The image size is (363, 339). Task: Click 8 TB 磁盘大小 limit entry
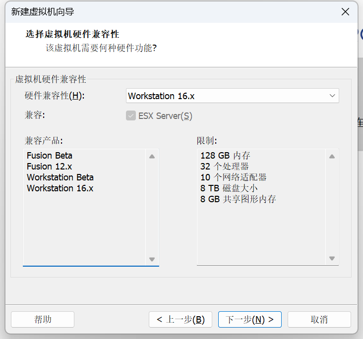pos(229,188)
